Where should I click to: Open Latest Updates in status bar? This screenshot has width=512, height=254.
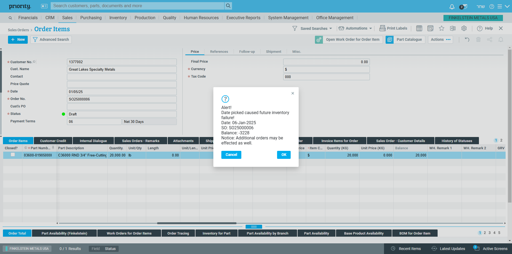[x=448, y=248]
